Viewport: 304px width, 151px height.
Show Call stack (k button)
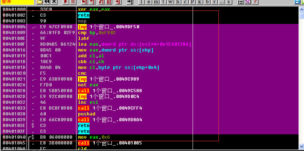[200, 2]
